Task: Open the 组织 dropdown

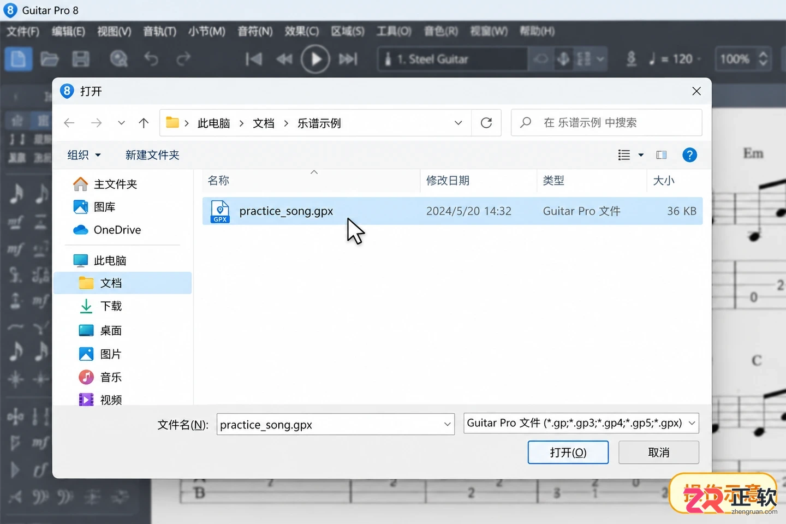Action: [84, 155]
